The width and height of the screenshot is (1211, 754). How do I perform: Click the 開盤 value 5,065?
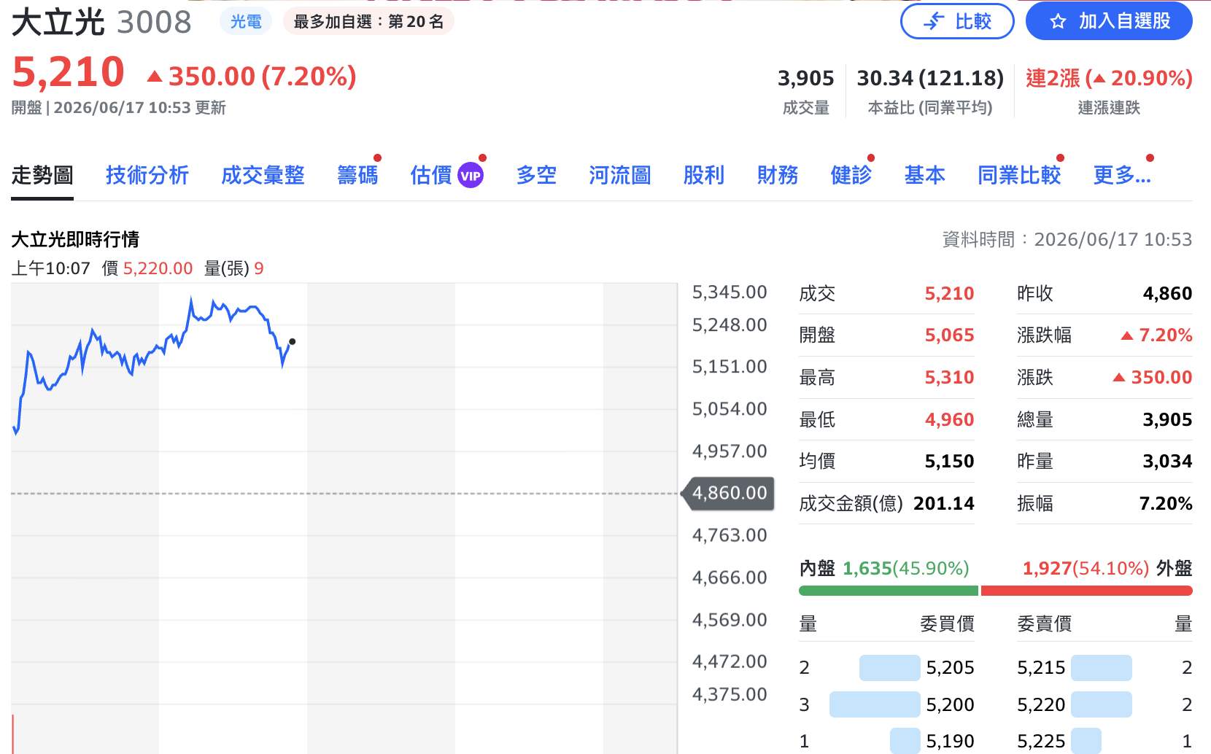949,335
